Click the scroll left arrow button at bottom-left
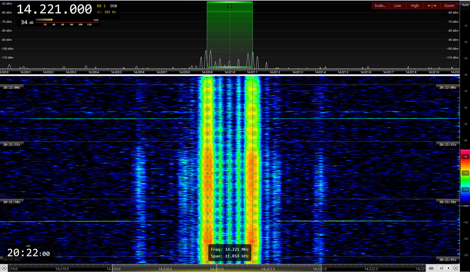The image size is (470, 272). 4,268
